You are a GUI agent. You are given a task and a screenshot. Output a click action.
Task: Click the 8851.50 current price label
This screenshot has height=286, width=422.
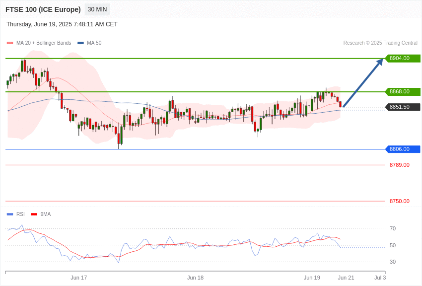(x=403, y=107)
